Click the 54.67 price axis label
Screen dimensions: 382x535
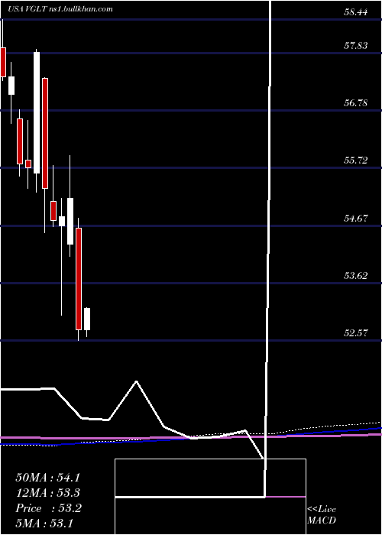pos(356,218)
